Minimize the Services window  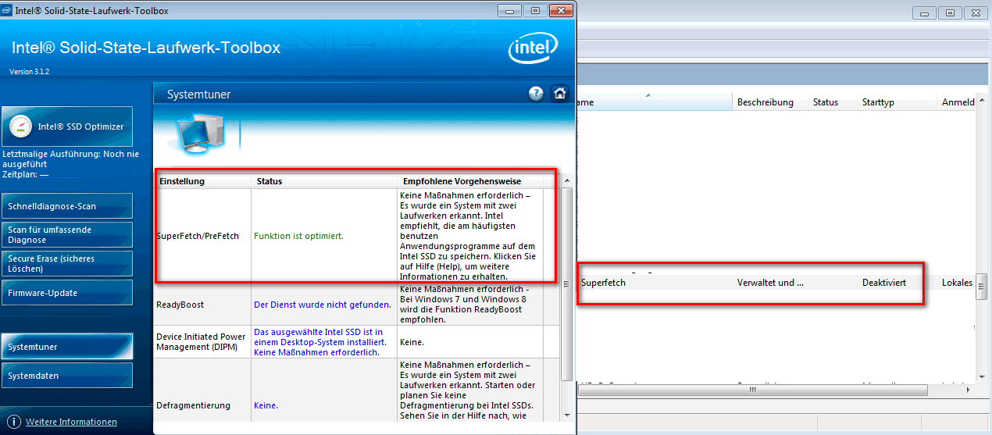click(925, 12)
